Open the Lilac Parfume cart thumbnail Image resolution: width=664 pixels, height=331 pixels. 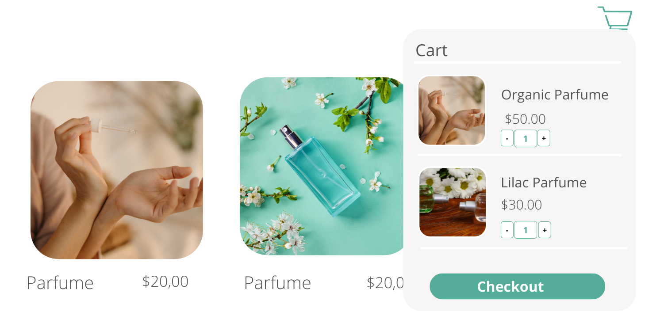click(x=452, y=202)
